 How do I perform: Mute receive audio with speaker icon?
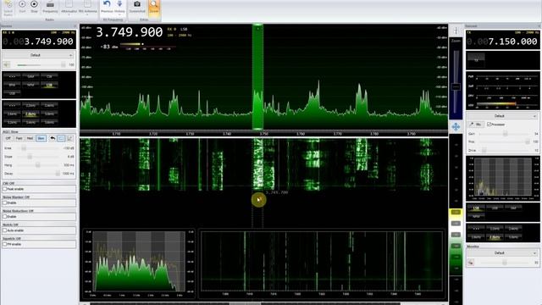click(x=7, y=64)
